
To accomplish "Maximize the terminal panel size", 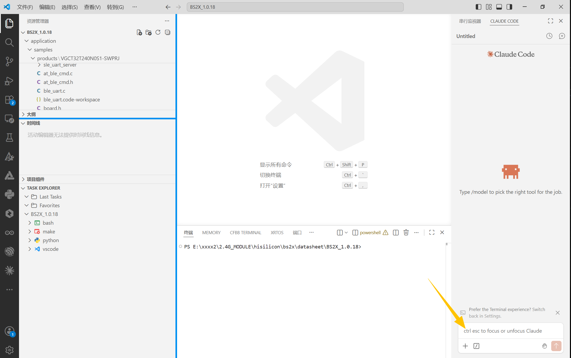I will (x=432, y=232).
